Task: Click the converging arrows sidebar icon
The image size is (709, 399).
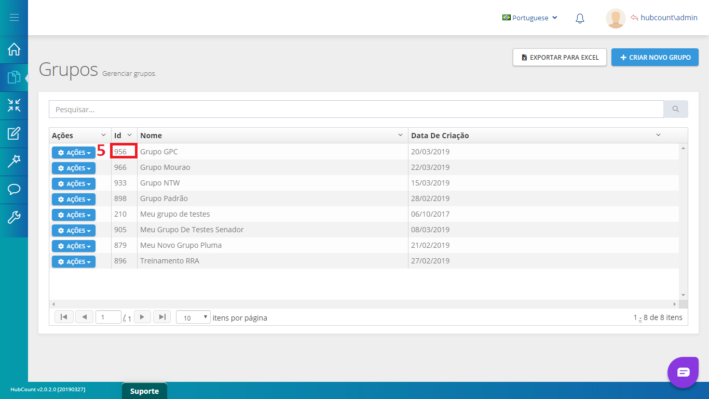Action: 14,105
